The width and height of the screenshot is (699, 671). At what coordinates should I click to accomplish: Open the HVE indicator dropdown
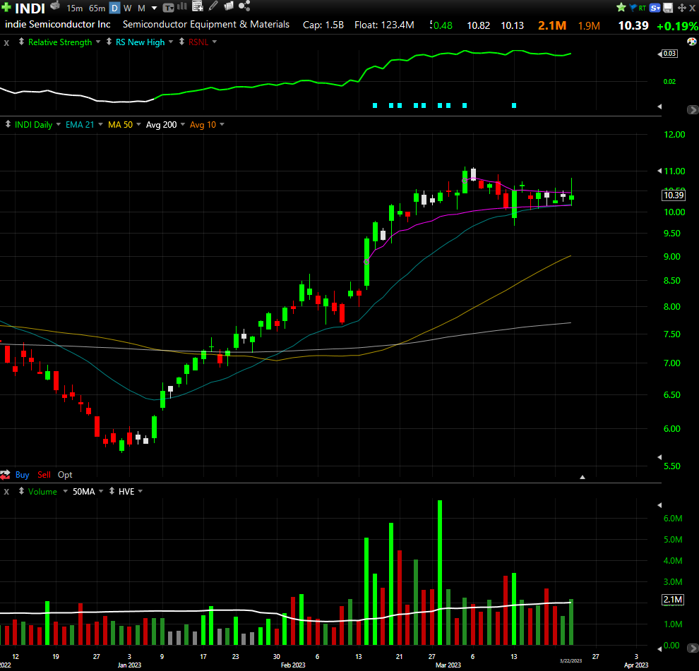tap(141, 491)
